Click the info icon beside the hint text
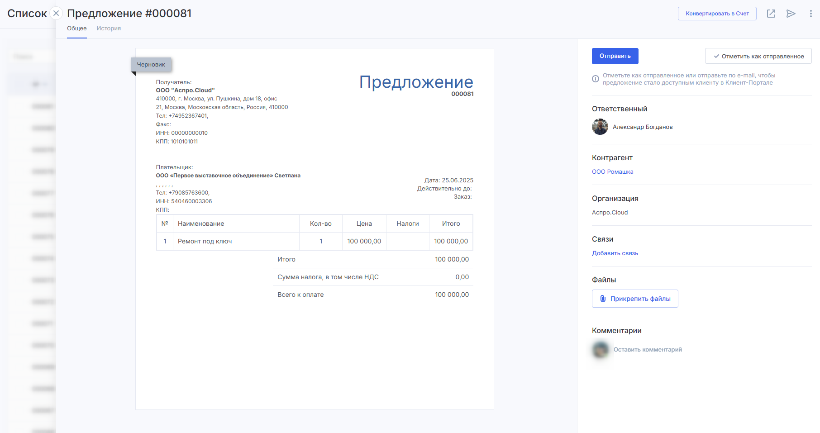The image size is (820, 433). pos(596,79)
